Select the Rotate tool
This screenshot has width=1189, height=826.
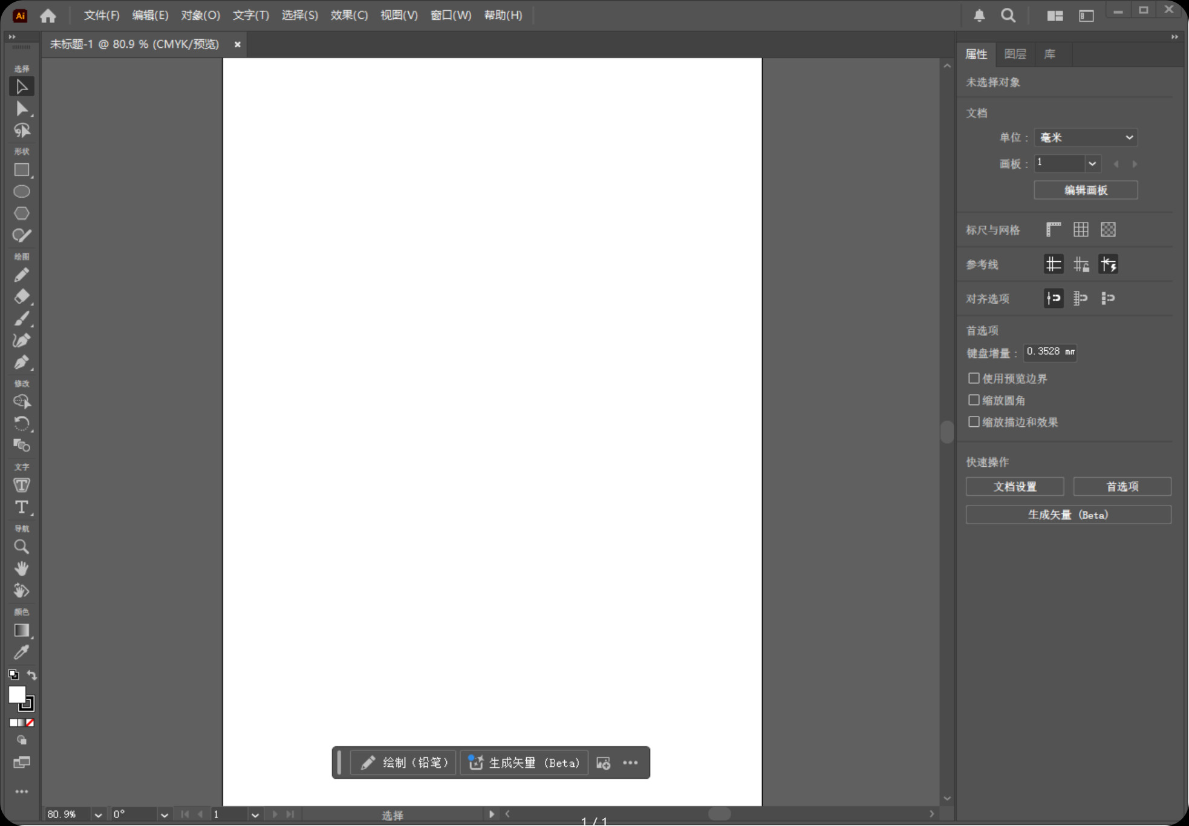click(x=22, y=423)
